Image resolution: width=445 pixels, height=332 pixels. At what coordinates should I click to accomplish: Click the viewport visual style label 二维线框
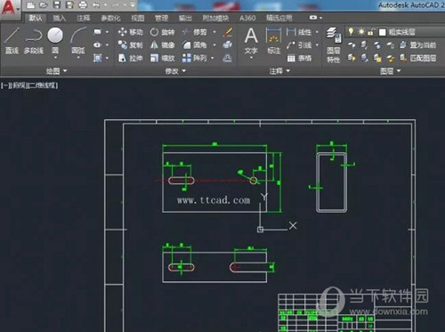[42, 85]
